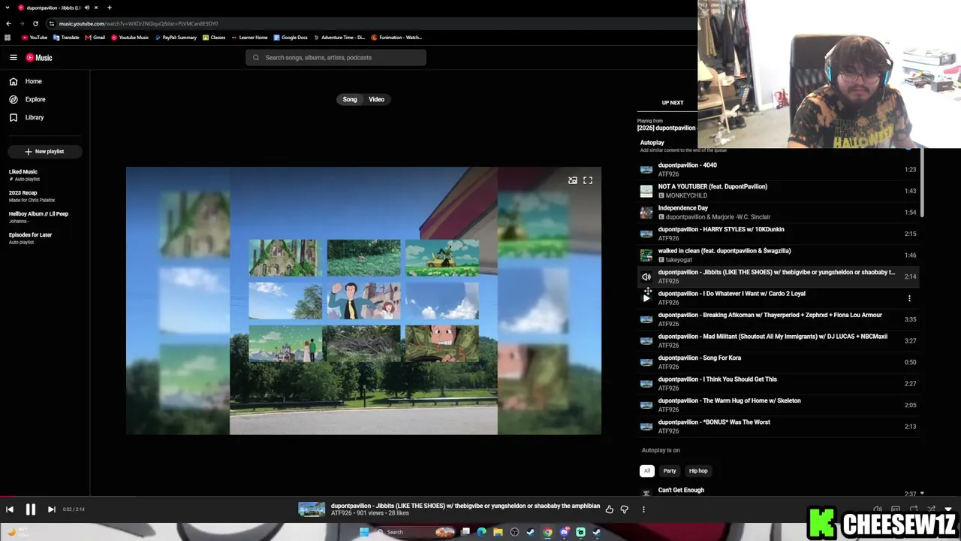Screen dimensions: 961x541
Task: Click play icon on 'I Do Whatever I Want' row
Action: [646, 298]
